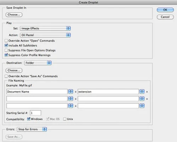Click arrow icon of third-row right naming field

(x=142, y=106)
